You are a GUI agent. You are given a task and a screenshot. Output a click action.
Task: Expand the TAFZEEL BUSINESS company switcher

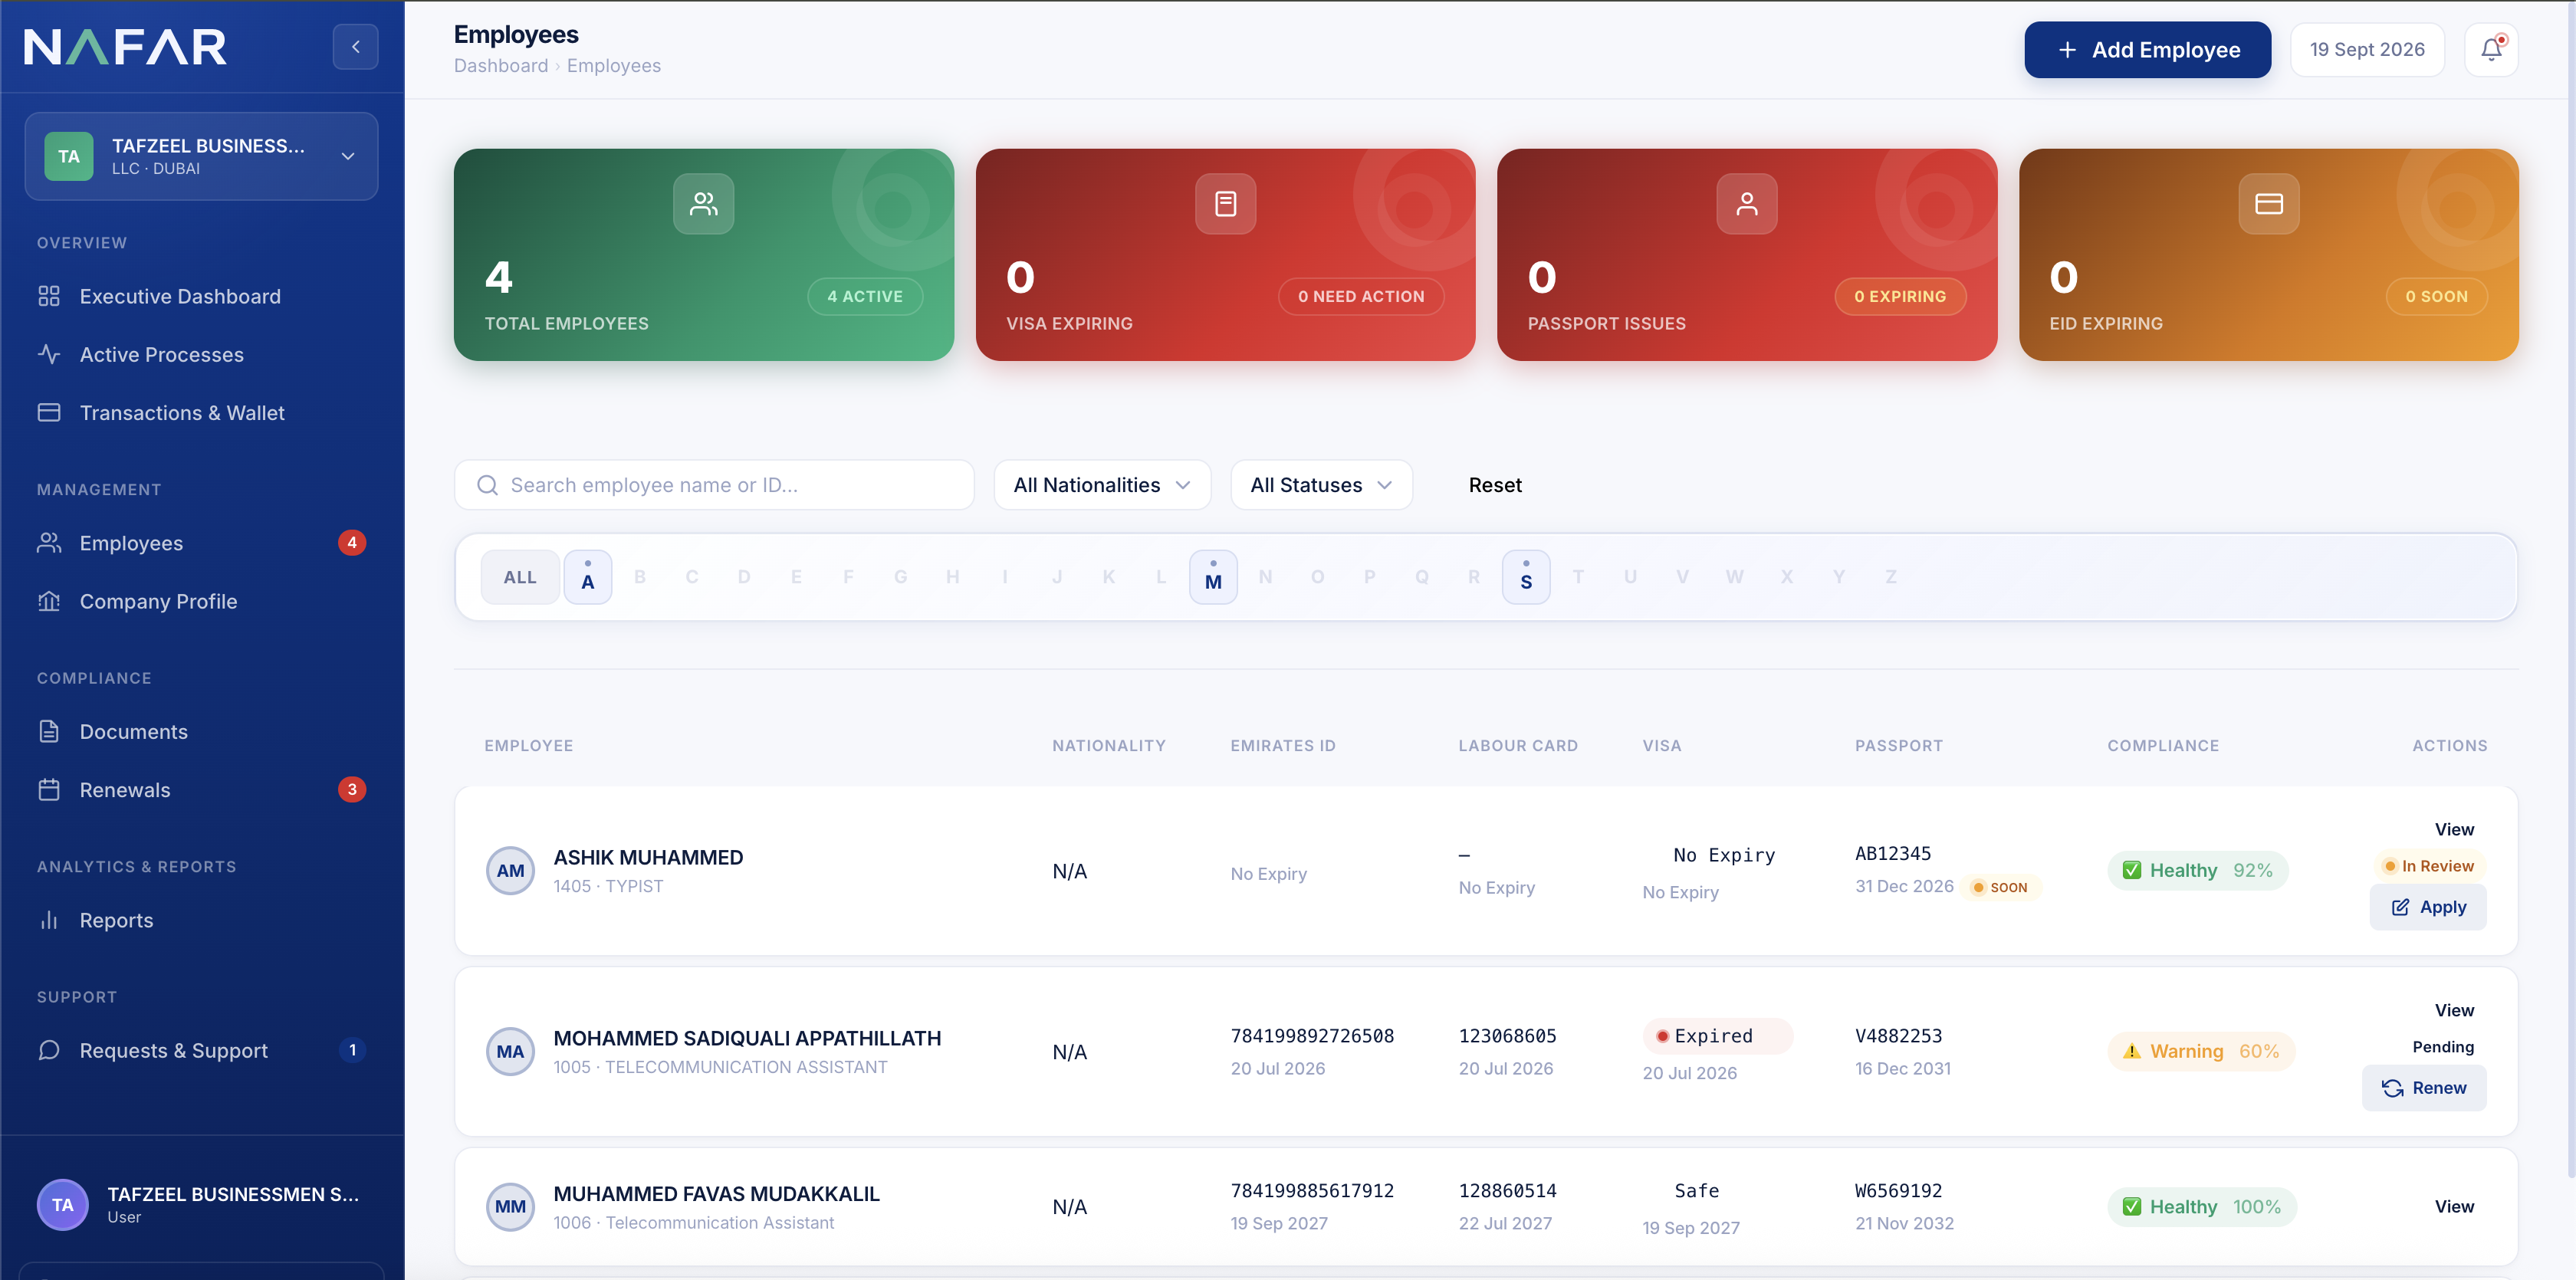[x=201, y=156]
